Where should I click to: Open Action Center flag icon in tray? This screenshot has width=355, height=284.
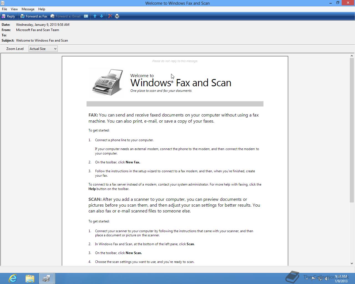click(313, 279)
